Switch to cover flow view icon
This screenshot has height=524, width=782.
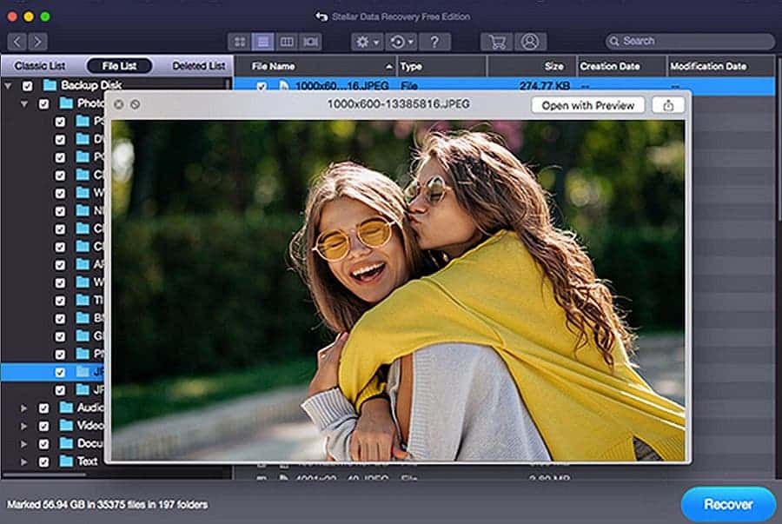(310, 42)
